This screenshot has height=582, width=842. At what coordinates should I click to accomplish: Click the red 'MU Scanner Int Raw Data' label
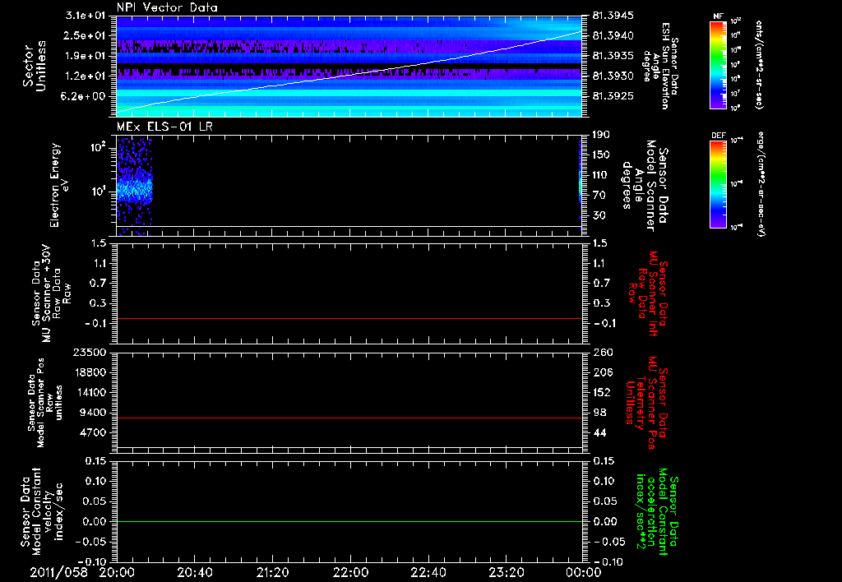(x=647, y=293)
